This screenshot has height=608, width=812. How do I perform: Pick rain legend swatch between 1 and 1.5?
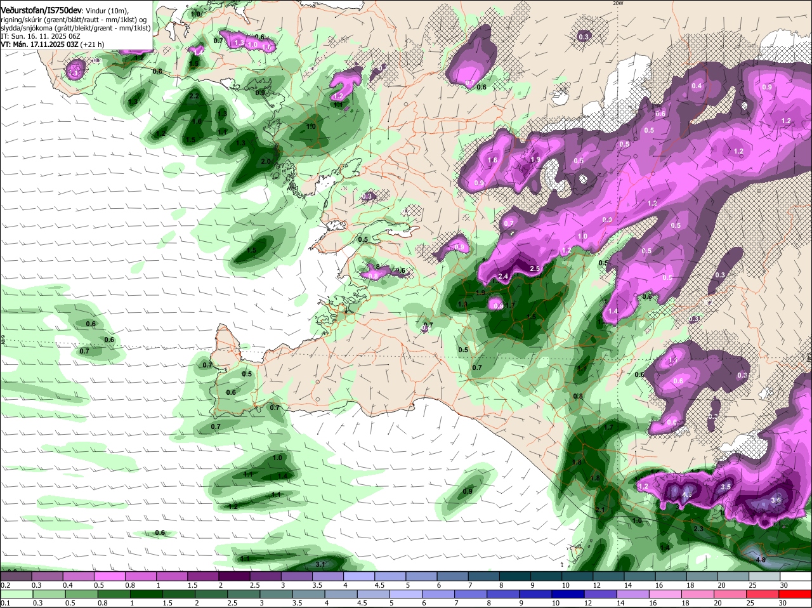pyautogui.click(x=146, y=594)
